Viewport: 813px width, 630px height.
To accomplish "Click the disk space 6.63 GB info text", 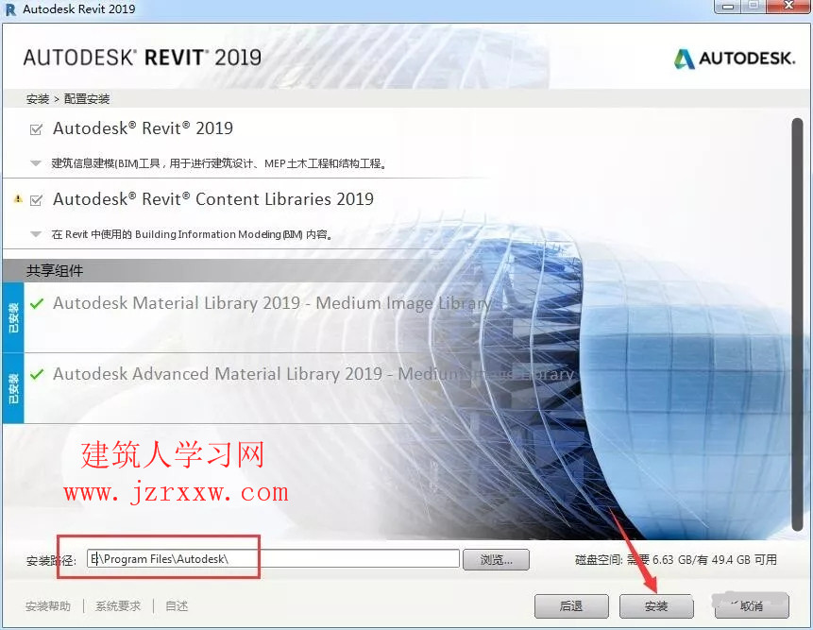I will (675, 559).
